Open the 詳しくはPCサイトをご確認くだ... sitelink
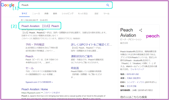 point(91,45)
